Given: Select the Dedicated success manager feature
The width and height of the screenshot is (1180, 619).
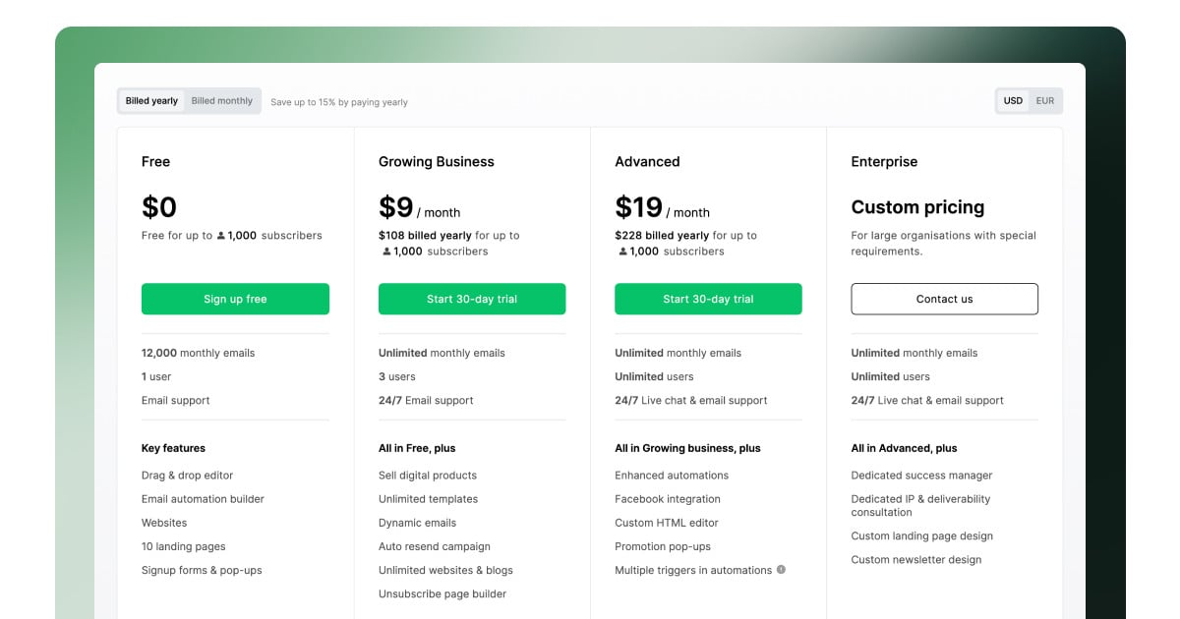Looking at the screenshot, I should click(x=921, y=476).
